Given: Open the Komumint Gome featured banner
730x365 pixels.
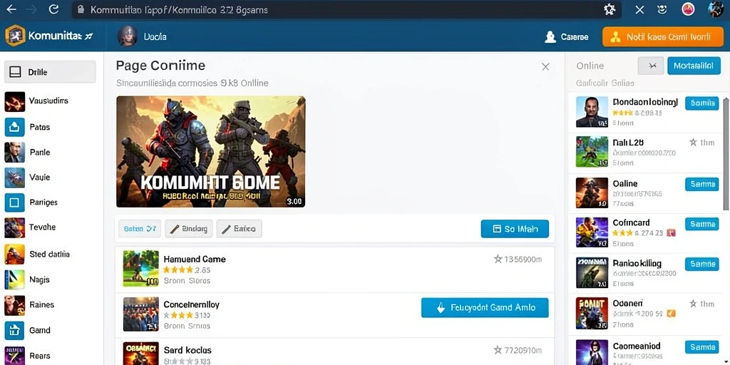Looking at the screenshot, I should click(x=211, y=151).
